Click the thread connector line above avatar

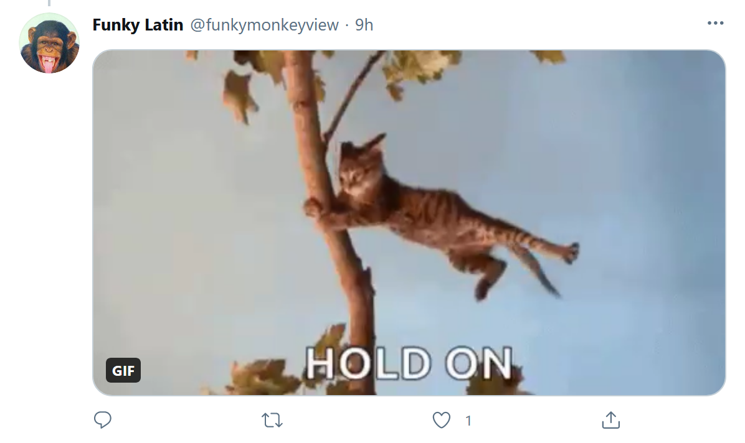pos(49,3)
